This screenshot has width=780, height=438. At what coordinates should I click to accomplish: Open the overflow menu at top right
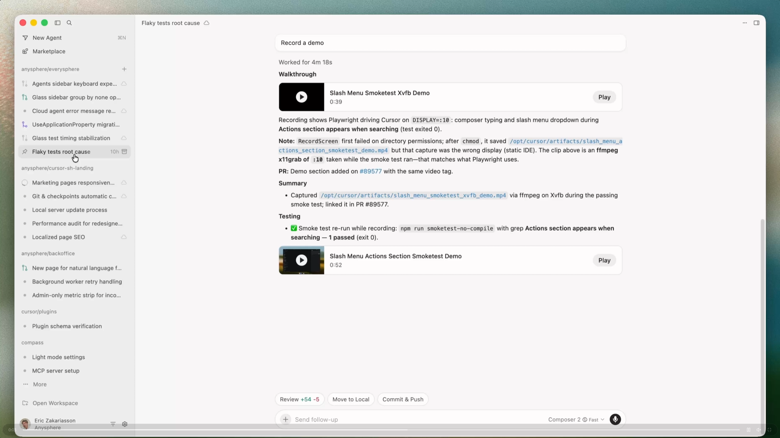(744, 23)
